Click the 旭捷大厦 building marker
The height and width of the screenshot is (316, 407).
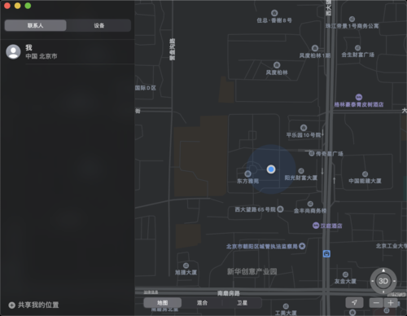(186, 266)
